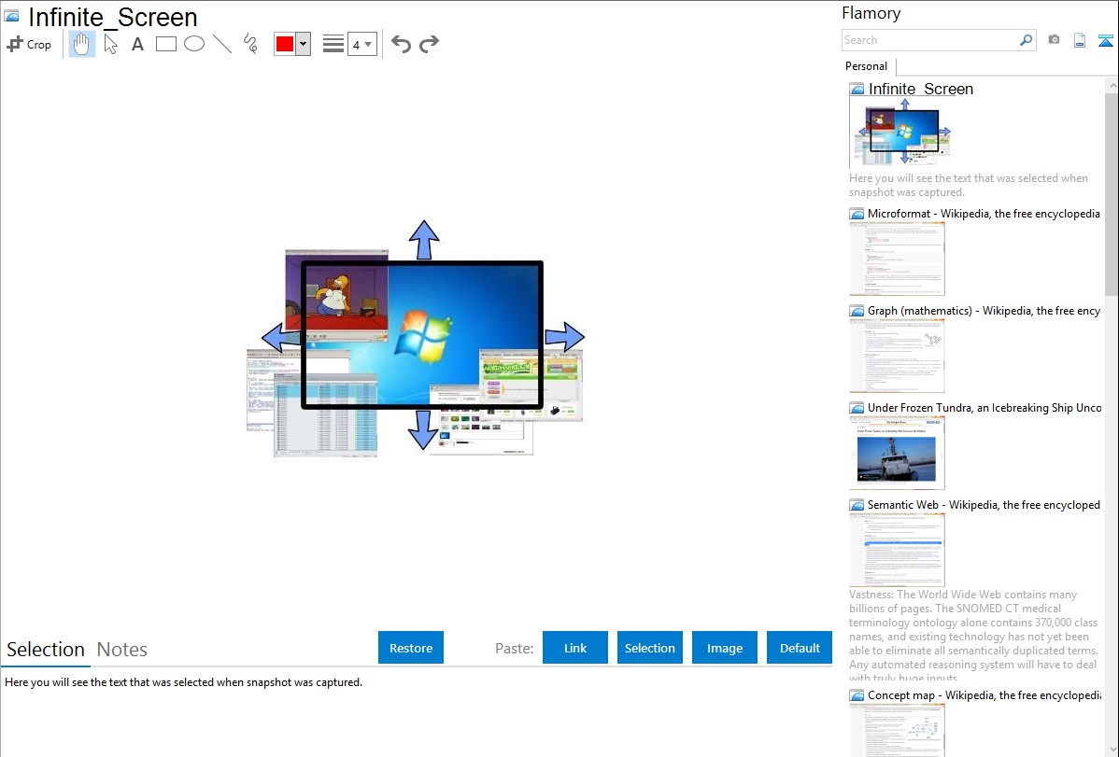Click the 'Infinite_Screen' sidebar title

coord(921,90)
